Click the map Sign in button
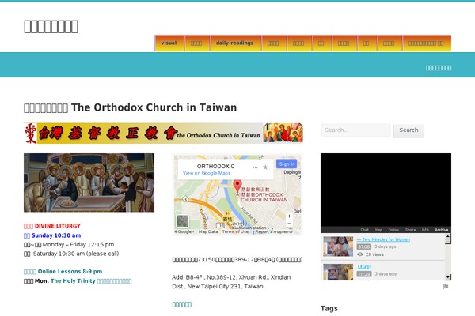Screen dimensions: 475x316 [287, 164]
